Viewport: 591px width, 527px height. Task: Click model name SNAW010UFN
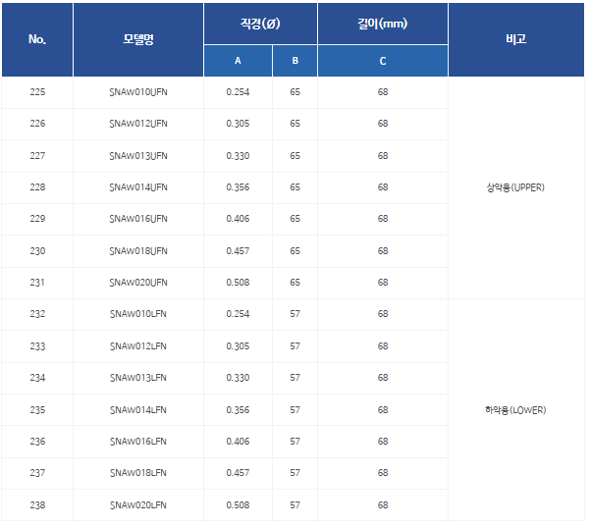point(138,92)
